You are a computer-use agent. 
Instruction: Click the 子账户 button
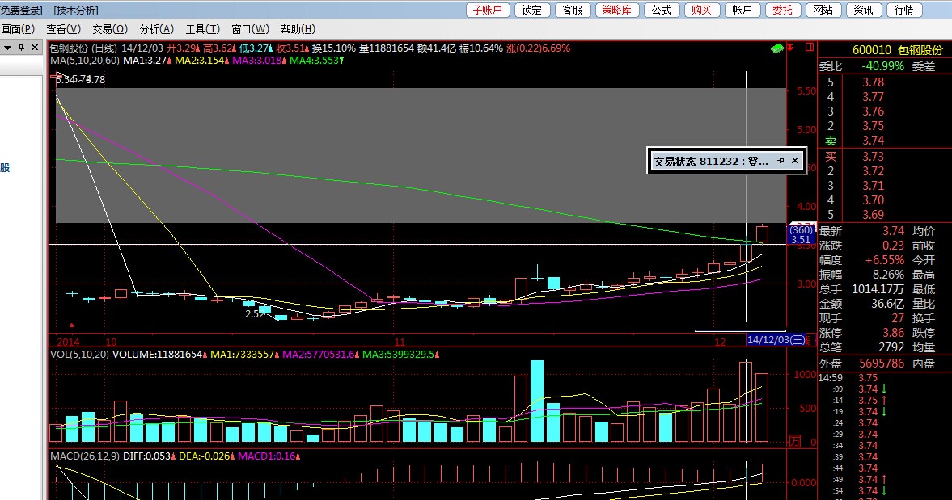tap(488, 10)
